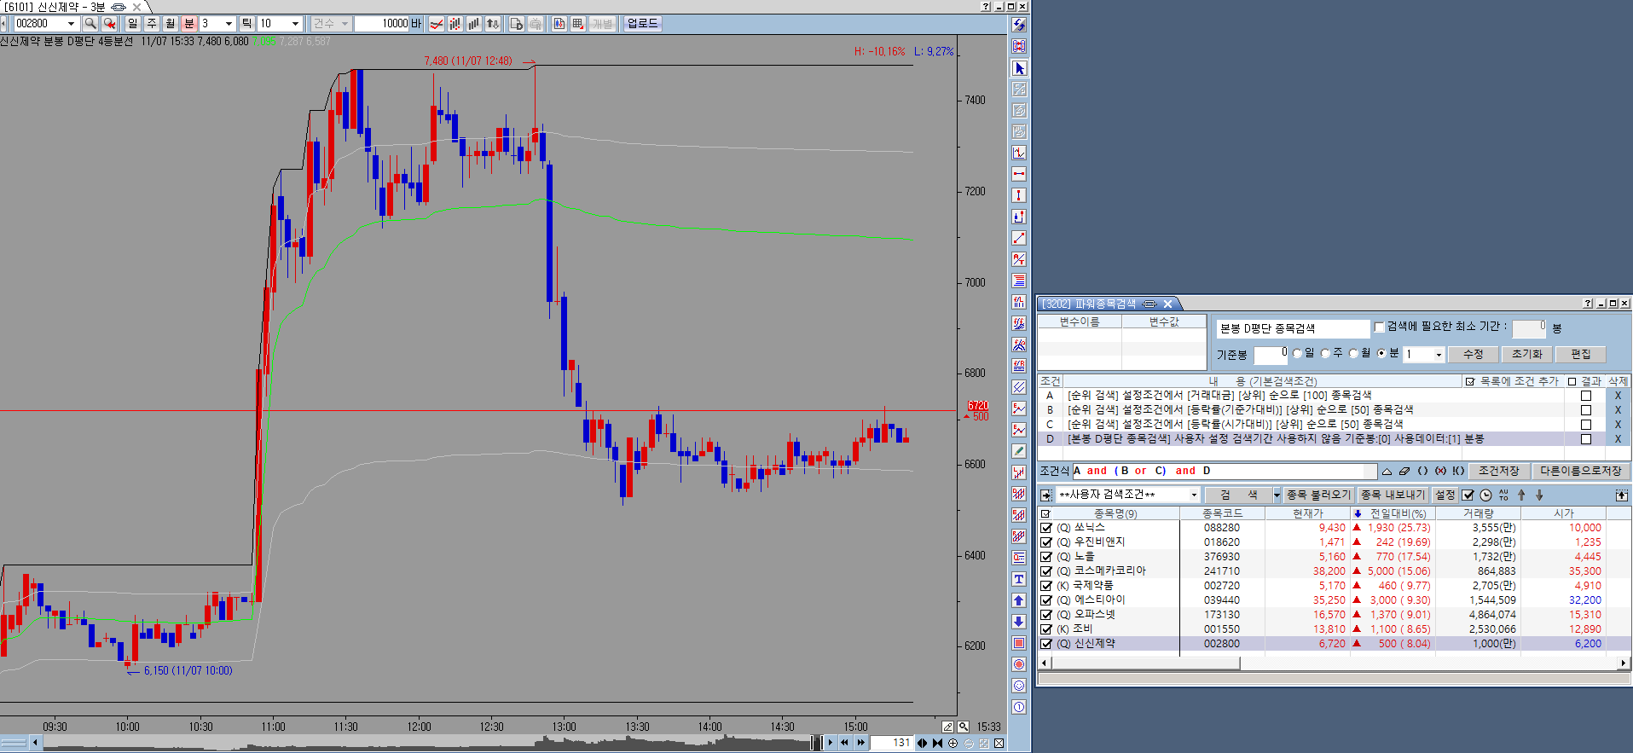Image resolution: width=1633 pixels, height=753 pixels.
Task: Click the magnifier icon at chart bottom right
Action: point(963,727)
